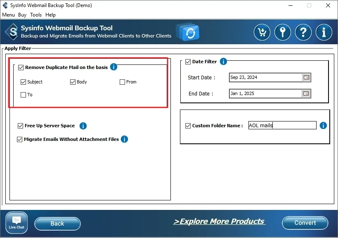Image resolution: width=338 pixels, height=238 pixels.
Task: Show info for Date Filter
Action: click(223, 62)
